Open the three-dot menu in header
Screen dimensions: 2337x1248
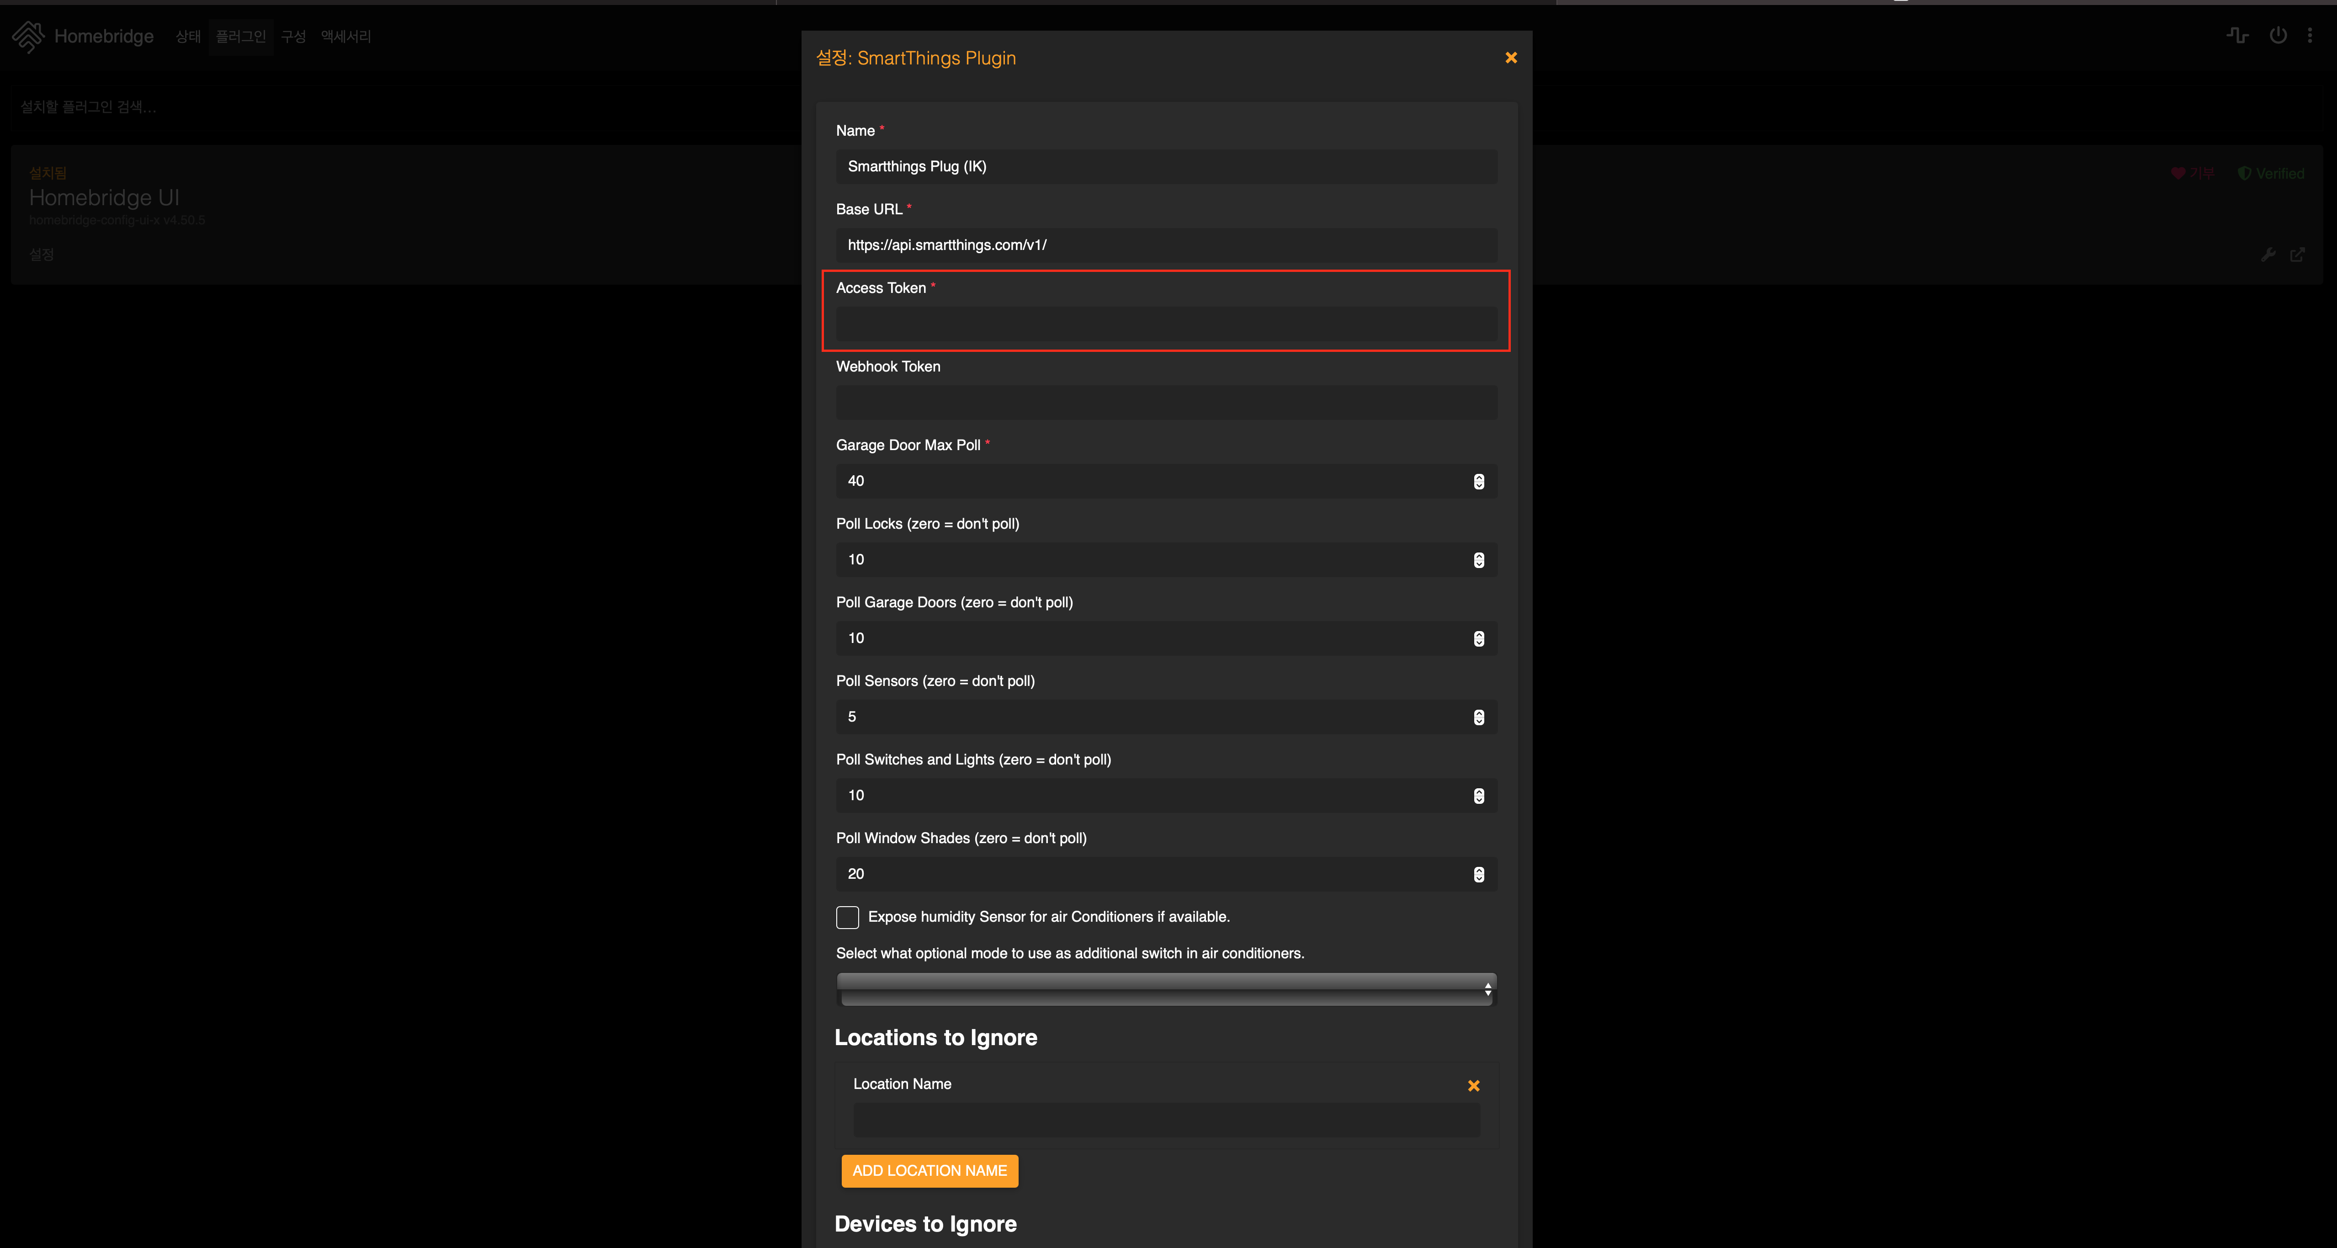tap(2310, 35)
